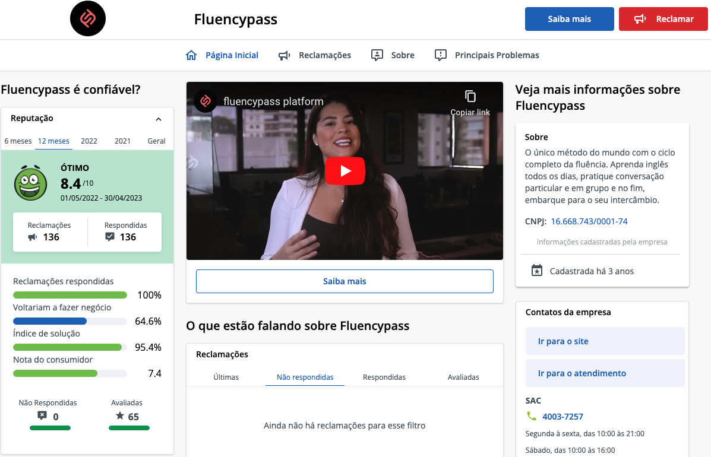This screenshot has width=711, height=457.
Task: Click the megaphone icon in the Reclamar button
Action: 640,19
